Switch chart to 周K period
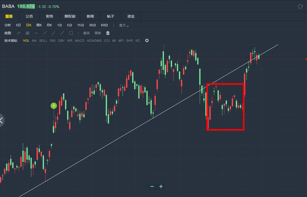The height and width of the screenshot is (197, 307). coord(39,25)
